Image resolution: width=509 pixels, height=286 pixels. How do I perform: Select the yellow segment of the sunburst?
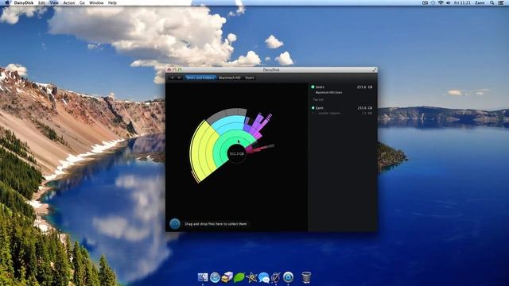(203, 151)
